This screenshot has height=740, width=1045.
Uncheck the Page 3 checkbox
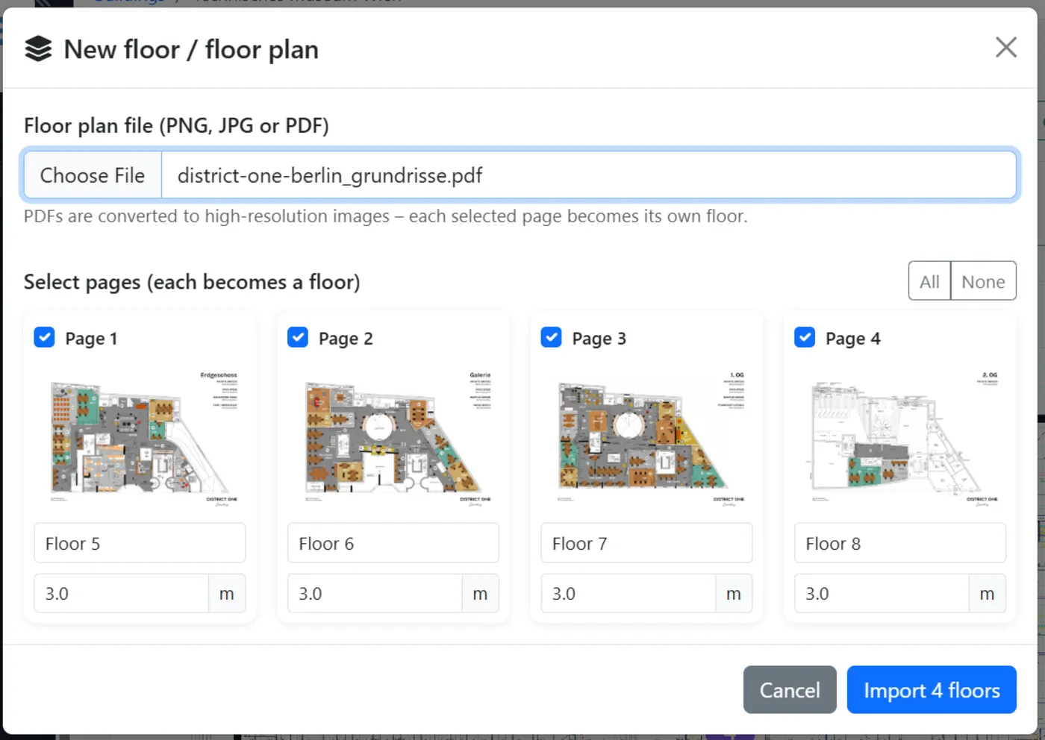[552, 337]
